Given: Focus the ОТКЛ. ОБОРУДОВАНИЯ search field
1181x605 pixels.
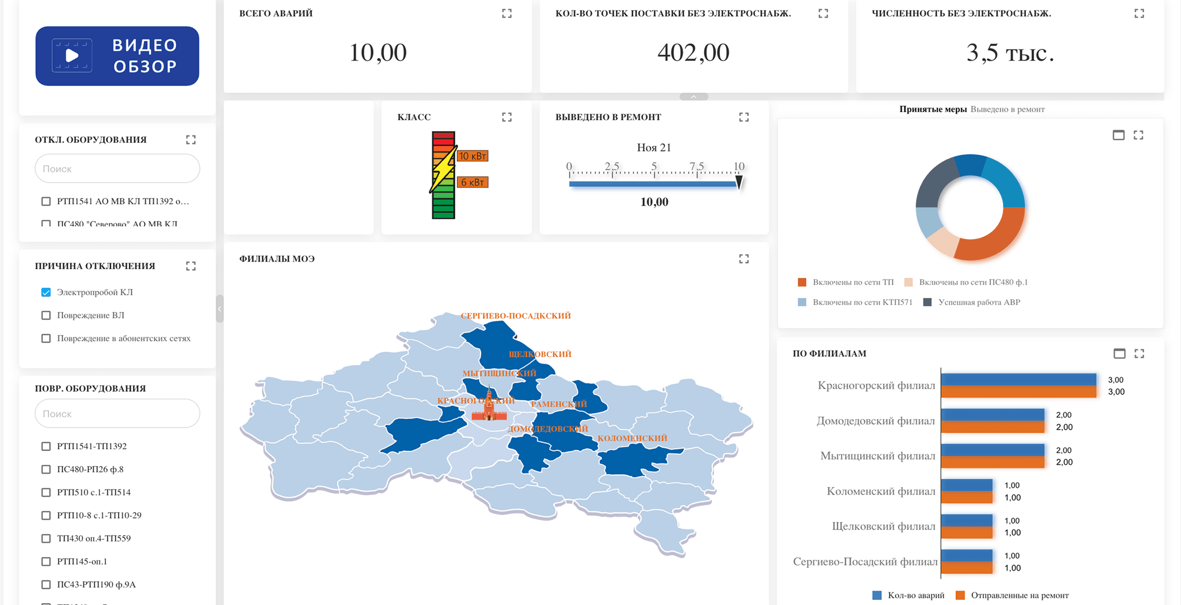Looking at the screenshot, I should (x=117, y=168).
